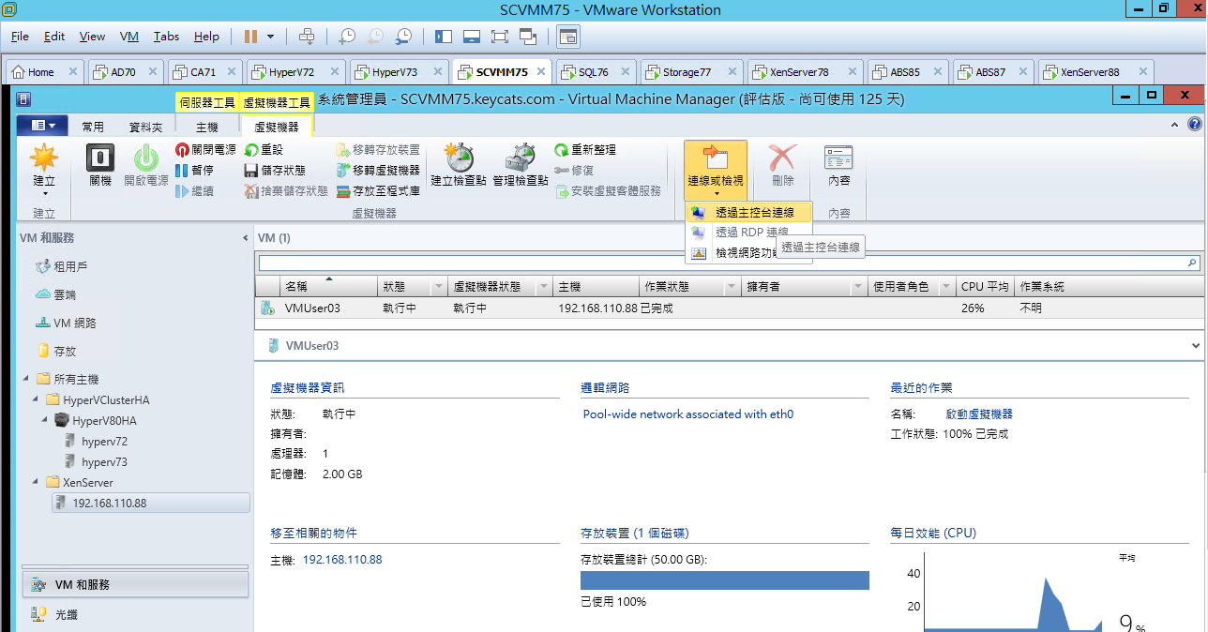Open the 存放 storage navigation item
Image resolution: width=1208 pixels, height=632 pixels.
[x=56, y=351]
